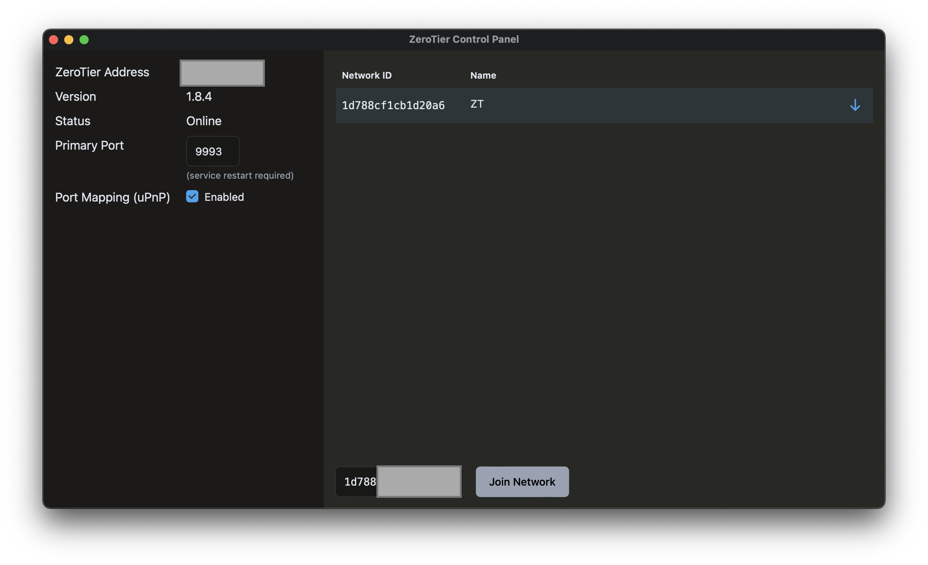The width and height of the screenshot is (928, 565).
Task: Focus the network ID field starting 1d788
Action: [x=399, y=482]
